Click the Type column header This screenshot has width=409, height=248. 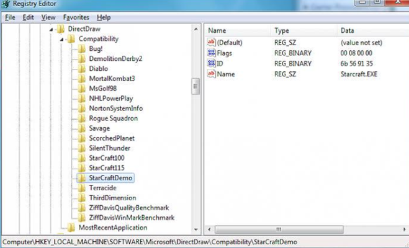click(304, 30)
